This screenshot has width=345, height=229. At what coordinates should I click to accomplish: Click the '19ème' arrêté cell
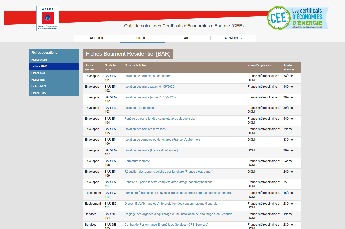291,216
